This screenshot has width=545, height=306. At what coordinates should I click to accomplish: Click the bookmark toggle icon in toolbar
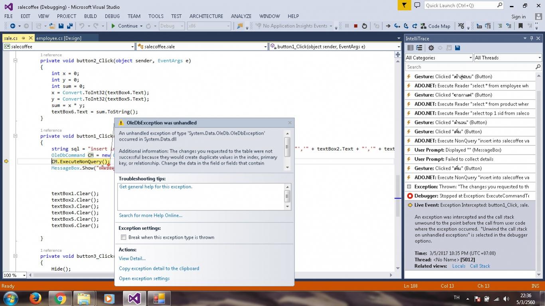(520, 26)
